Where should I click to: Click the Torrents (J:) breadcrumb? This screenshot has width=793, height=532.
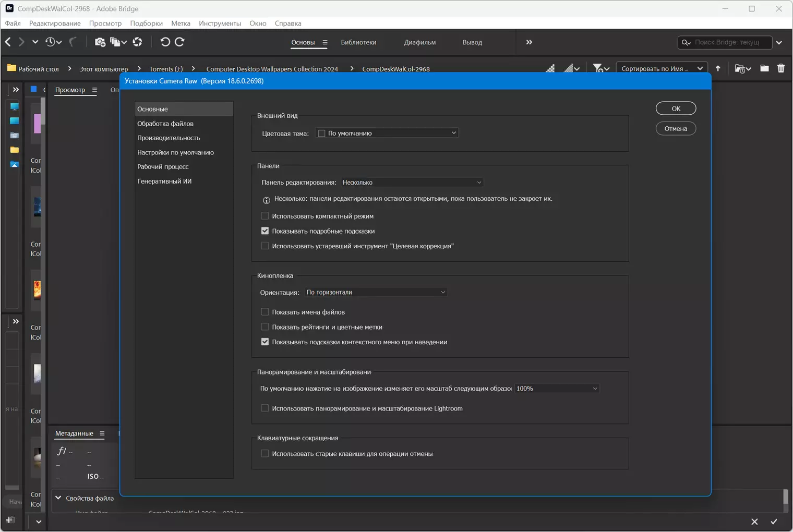point(166,69)
